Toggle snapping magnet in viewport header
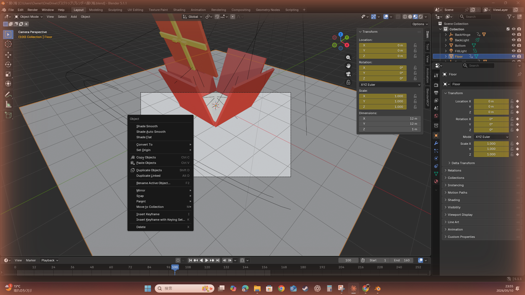 [x=217, y=17]
